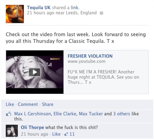Open the 21 hours ago post timestamp
This screenshot has width=154, height=139.
click(40, 13)
